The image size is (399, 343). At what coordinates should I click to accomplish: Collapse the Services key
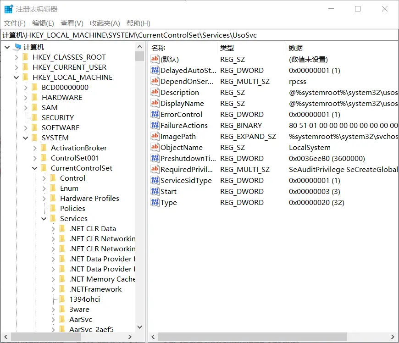[x=44, y=219]
